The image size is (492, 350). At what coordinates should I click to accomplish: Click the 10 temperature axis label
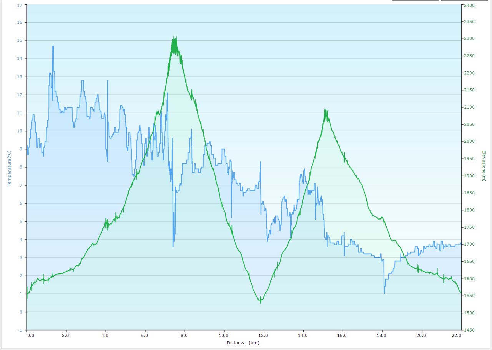20,131
